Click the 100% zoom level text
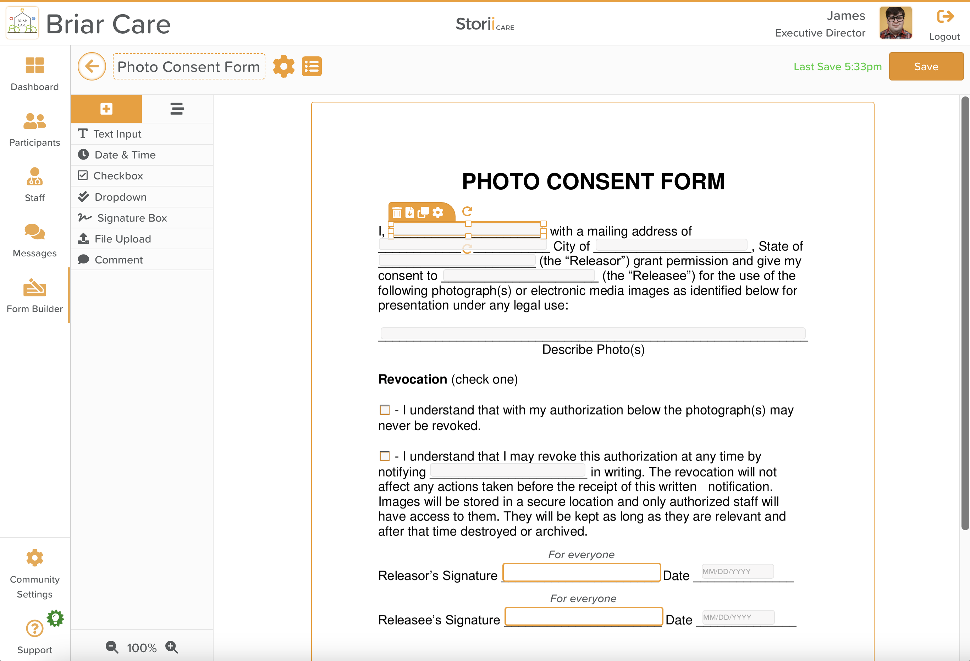Viewport: 970px width, 661px height. point(142,648)
